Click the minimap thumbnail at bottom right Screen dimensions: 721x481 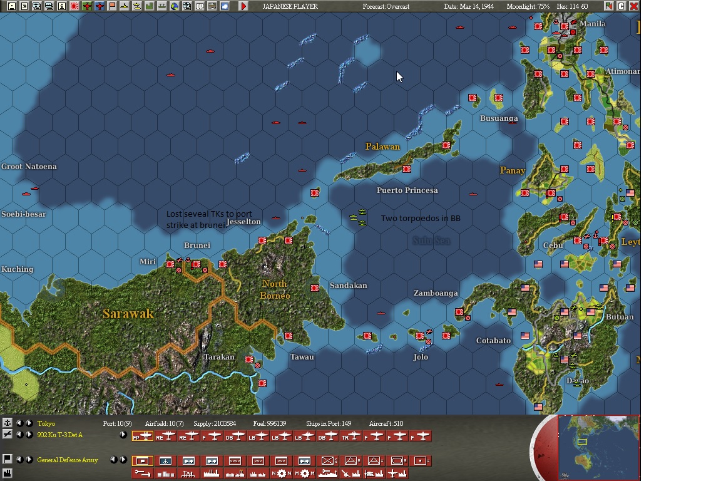coord(599,447)
